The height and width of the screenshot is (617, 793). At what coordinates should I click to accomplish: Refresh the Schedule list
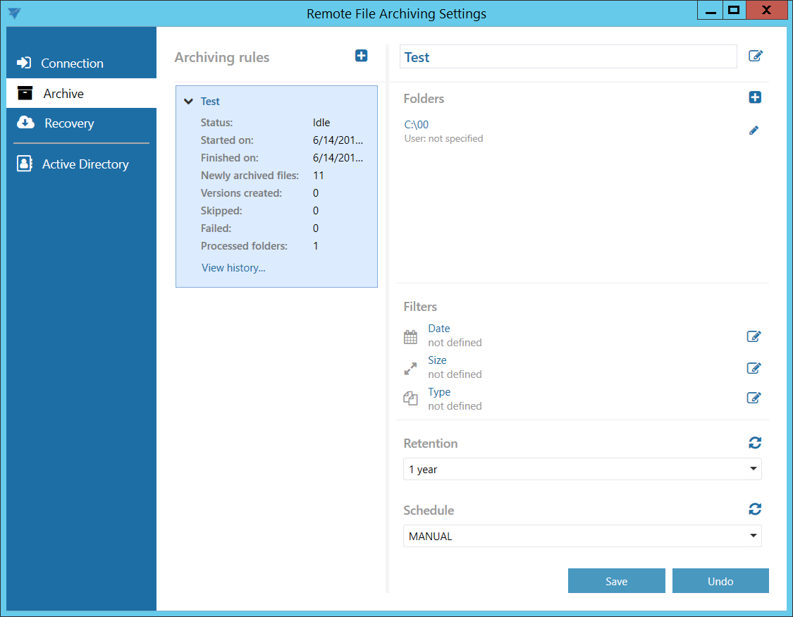(755, 509)
